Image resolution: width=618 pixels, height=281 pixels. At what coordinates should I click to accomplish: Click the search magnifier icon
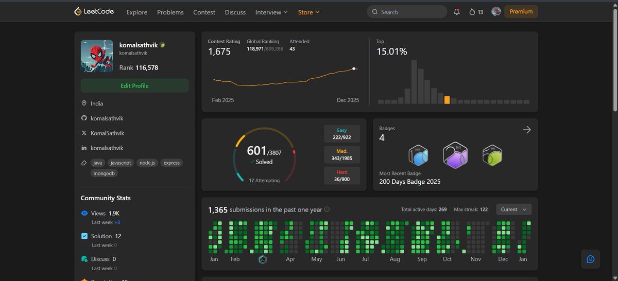pos(375,12)
